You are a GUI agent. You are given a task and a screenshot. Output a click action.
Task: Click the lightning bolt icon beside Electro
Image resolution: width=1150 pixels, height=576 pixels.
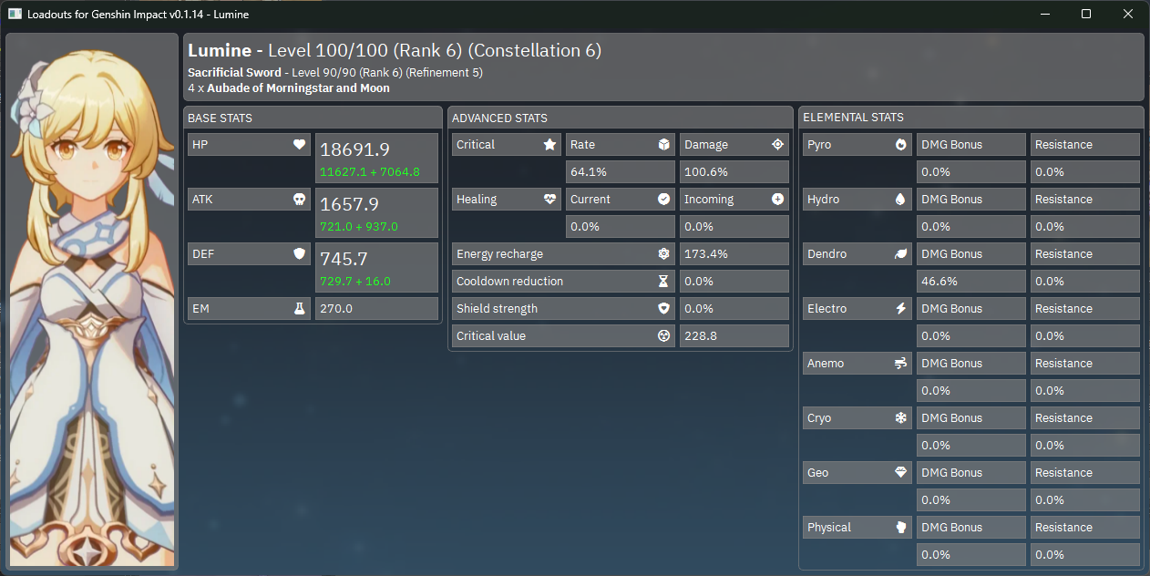(x=900, y=309)
